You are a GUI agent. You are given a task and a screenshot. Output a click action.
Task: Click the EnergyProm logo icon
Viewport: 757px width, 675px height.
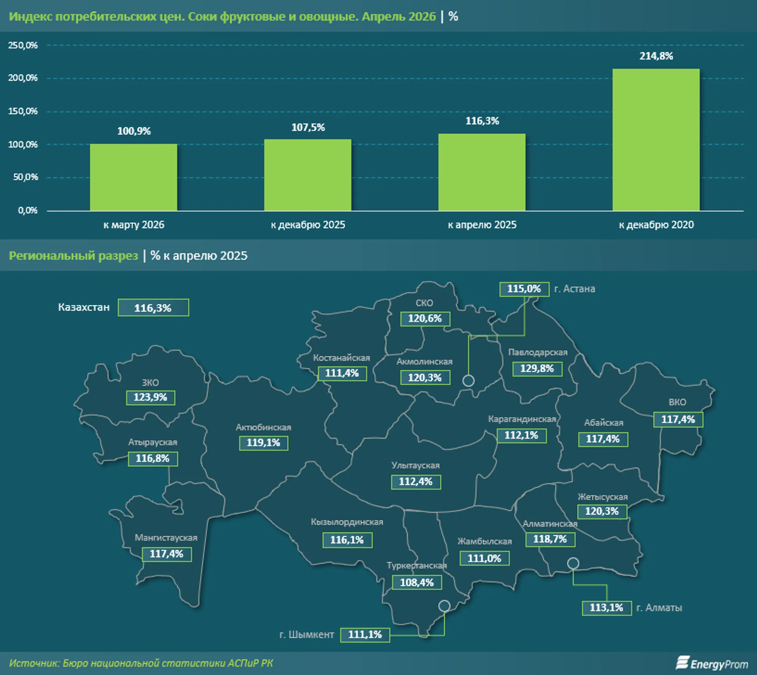pyautogui.click(x=682, y=663)
